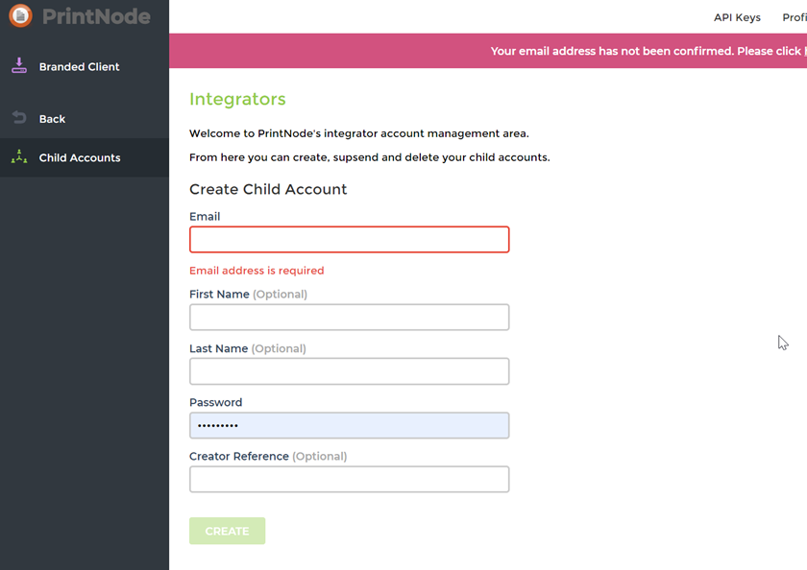Click the Back arrow icon
Image resolution: width=807 pixels, height=570 pixels.
19,118
